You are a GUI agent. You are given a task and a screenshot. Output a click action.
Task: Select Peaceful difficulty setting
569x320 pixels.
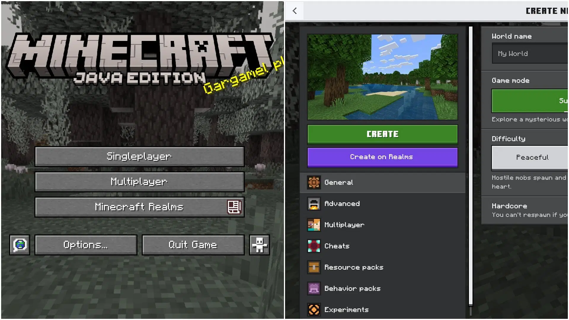pos(532,157)
